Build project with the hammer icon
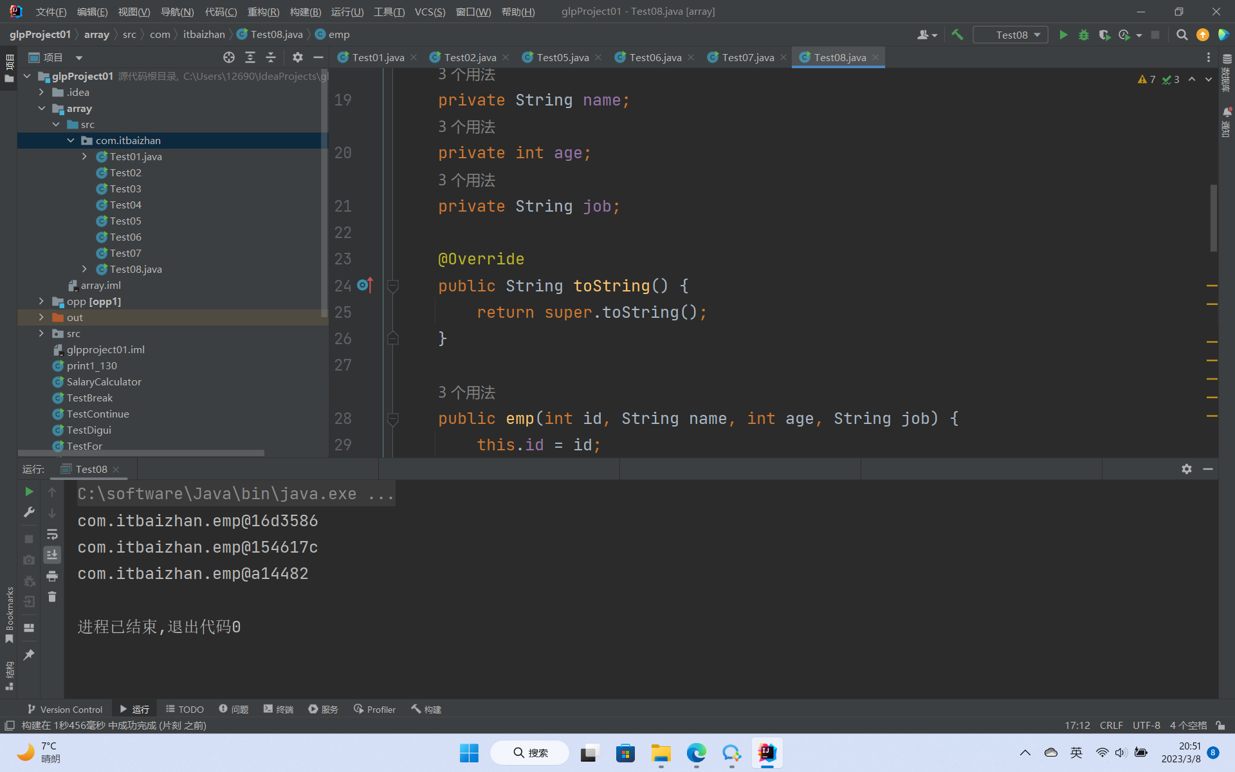Screen dimensions: 1235x772 tap(957, 35)
